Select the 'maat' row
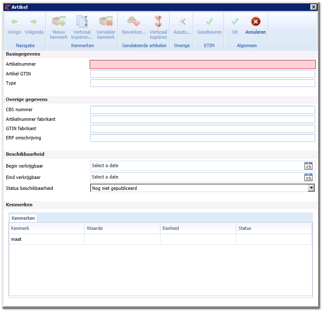Image resolution: width=323 pixels, height=312 pixels. [160, 239]
